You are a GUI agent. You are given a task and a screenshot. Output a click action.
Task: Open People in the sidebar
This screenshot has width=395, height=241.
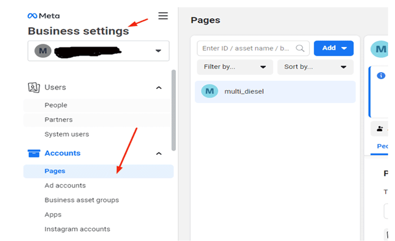click(56, 105)
